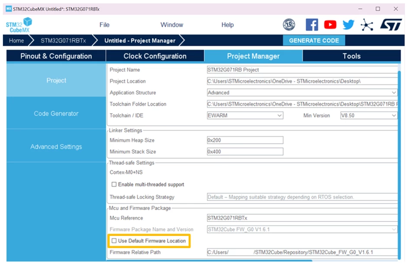
Task: Click the ST logo icon
Action: (x=391, y=25)
